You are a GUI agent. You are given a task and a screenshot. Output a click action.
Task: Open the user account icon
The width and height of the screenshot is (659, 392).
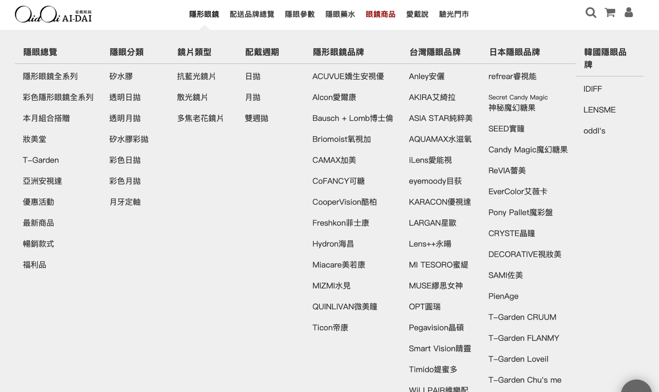pos(629,13)
